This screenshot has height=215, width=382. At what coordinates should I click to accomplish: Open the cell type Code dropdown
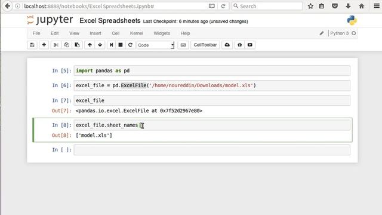155,45
